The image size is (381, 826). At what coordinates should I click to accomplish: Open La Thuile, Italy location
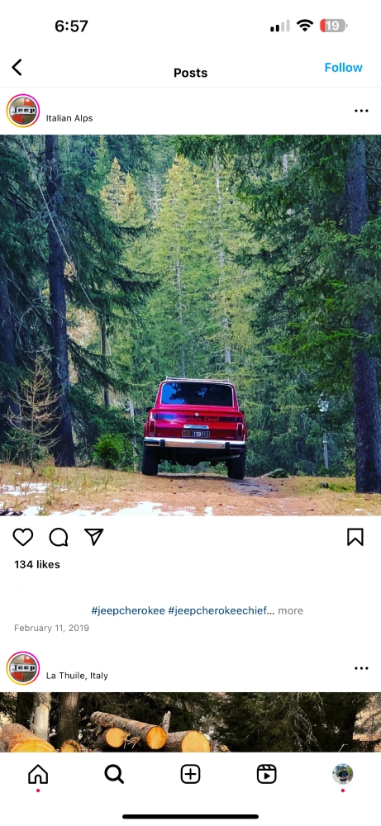pos(77,676)
